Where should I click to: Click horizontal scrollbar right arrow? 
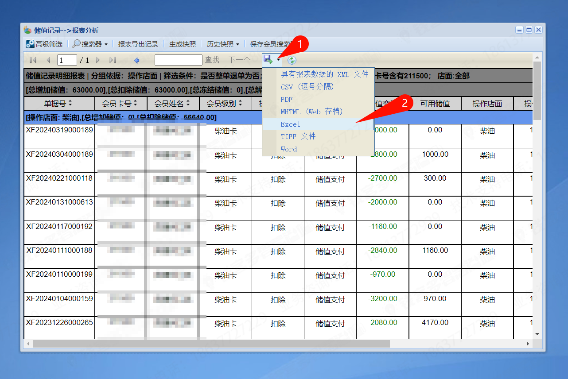tap(528, 344)
